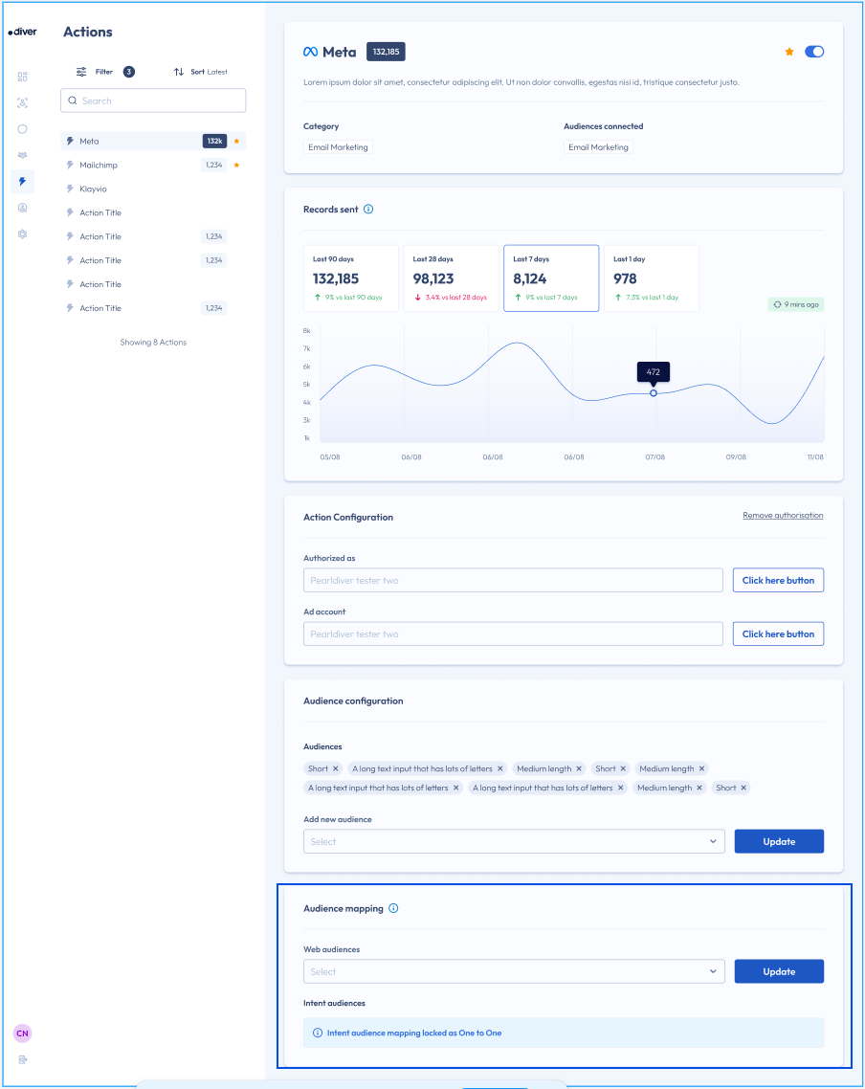
Task: Open the CN user avatar
Action: (x=22, y=1033)
